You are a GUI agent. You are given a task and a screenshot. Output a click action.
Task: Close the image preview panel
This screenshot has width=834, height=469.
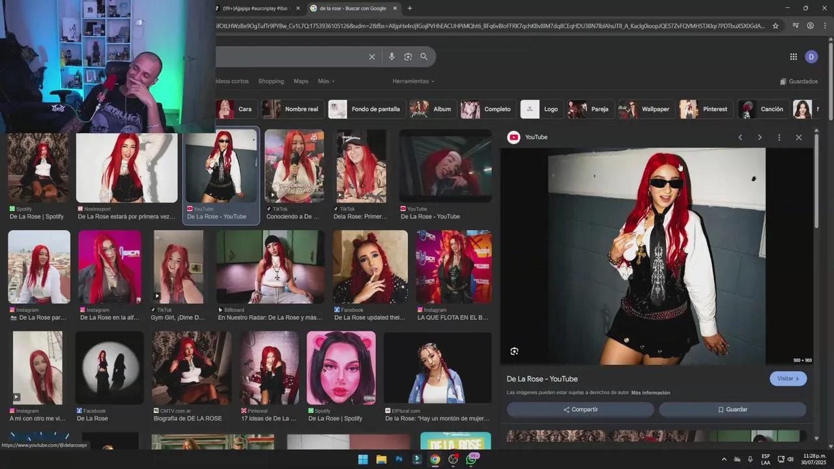tap(799, 137)
